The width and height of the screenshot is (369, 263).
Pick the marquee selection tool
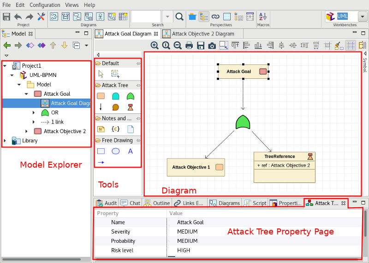click(115, 74)
